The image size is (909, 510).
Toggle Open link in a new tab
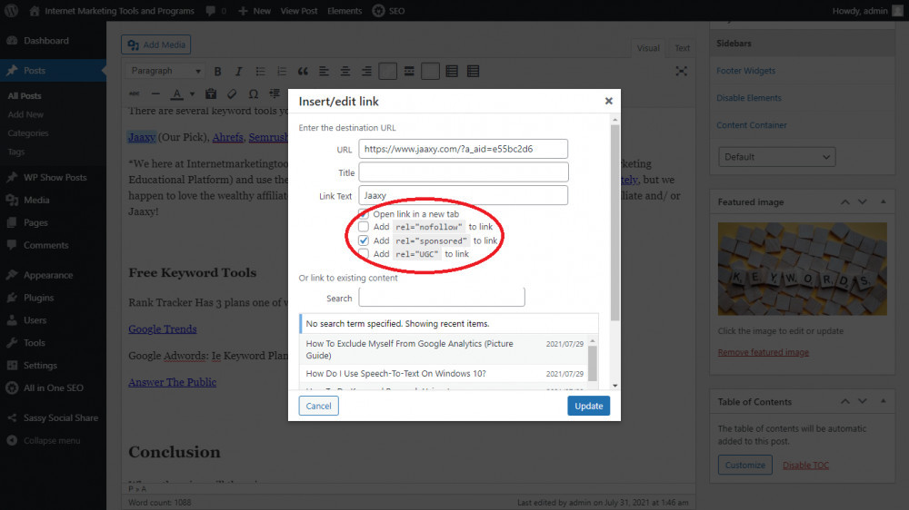coord(364,214)
